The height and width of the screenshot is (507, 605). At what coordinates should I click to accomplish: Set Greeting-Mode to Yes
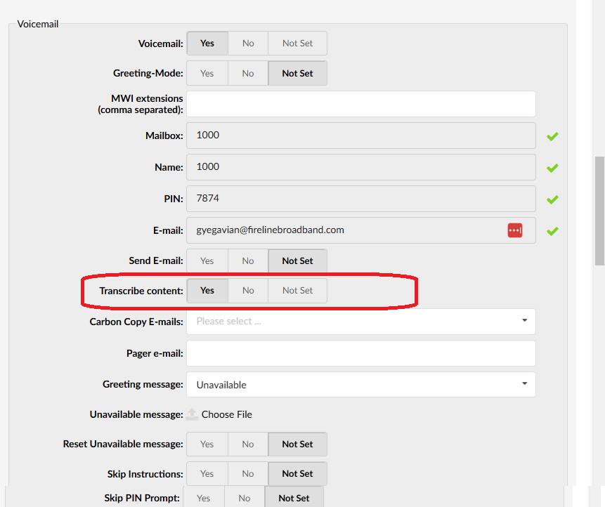[x=207, y=73]
